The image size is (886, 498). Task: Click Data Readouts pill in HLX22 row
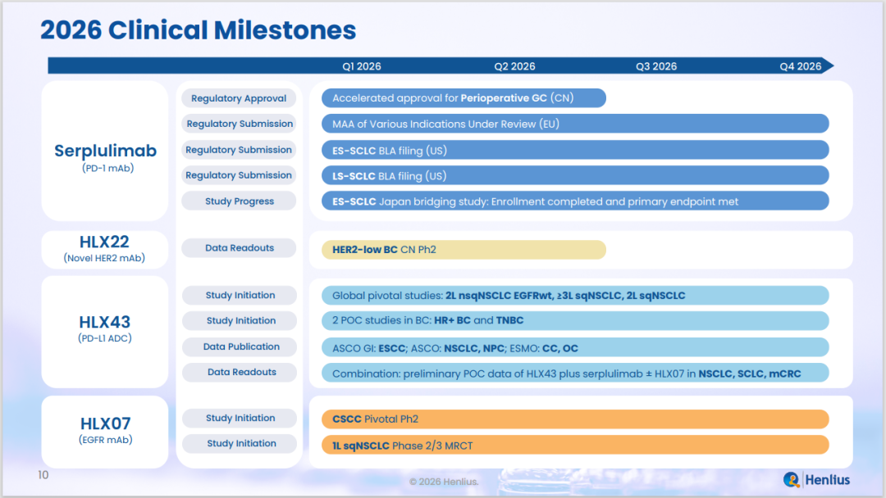click(239, 247)
